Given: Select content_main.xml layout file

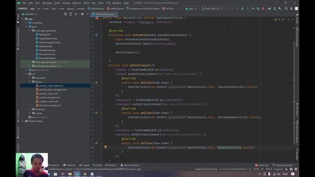Looking at the screenshot, I should (x=48, y=102).
